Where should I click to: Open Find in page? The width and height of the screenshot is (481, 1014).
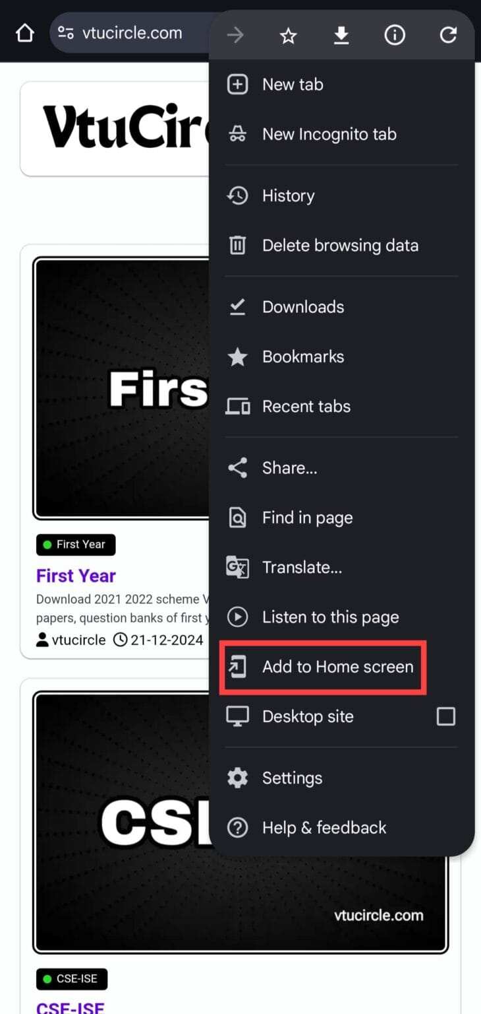click(341, 518)
